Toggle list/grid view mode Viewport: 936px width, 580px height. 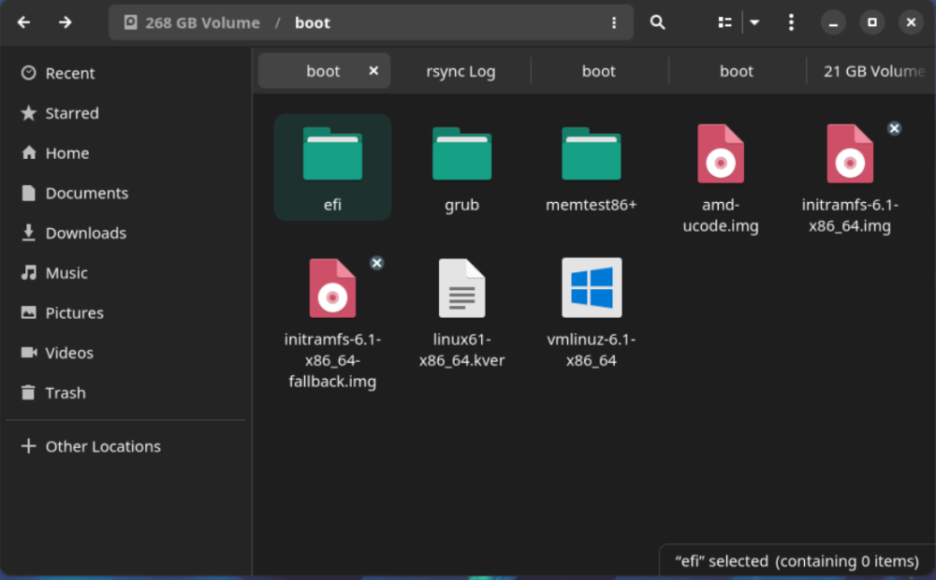(x=724, y=22)
